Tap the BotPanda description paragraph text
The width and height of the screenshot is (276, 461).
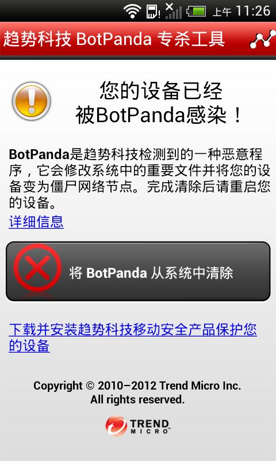(x=139, y=179)
